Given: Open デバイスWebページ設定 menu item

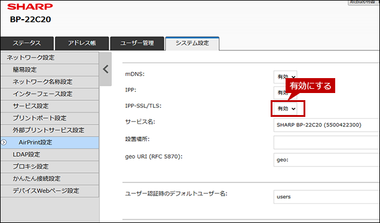Looking at the screenshot, I should [50, 191].
